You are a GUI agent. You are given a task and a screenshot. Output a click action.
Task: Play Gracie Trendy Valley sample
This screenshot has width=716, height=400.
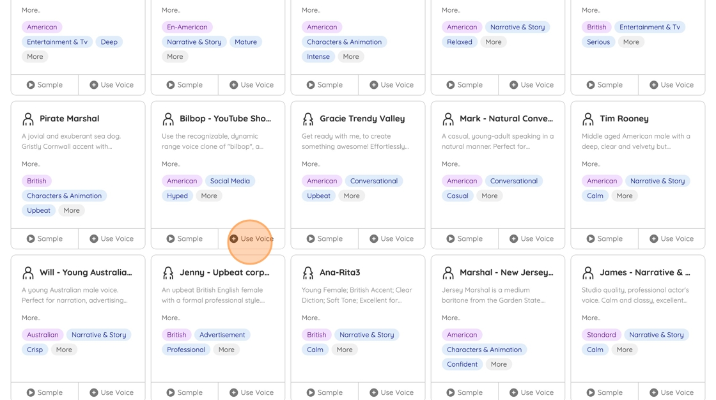coord(325,238)
